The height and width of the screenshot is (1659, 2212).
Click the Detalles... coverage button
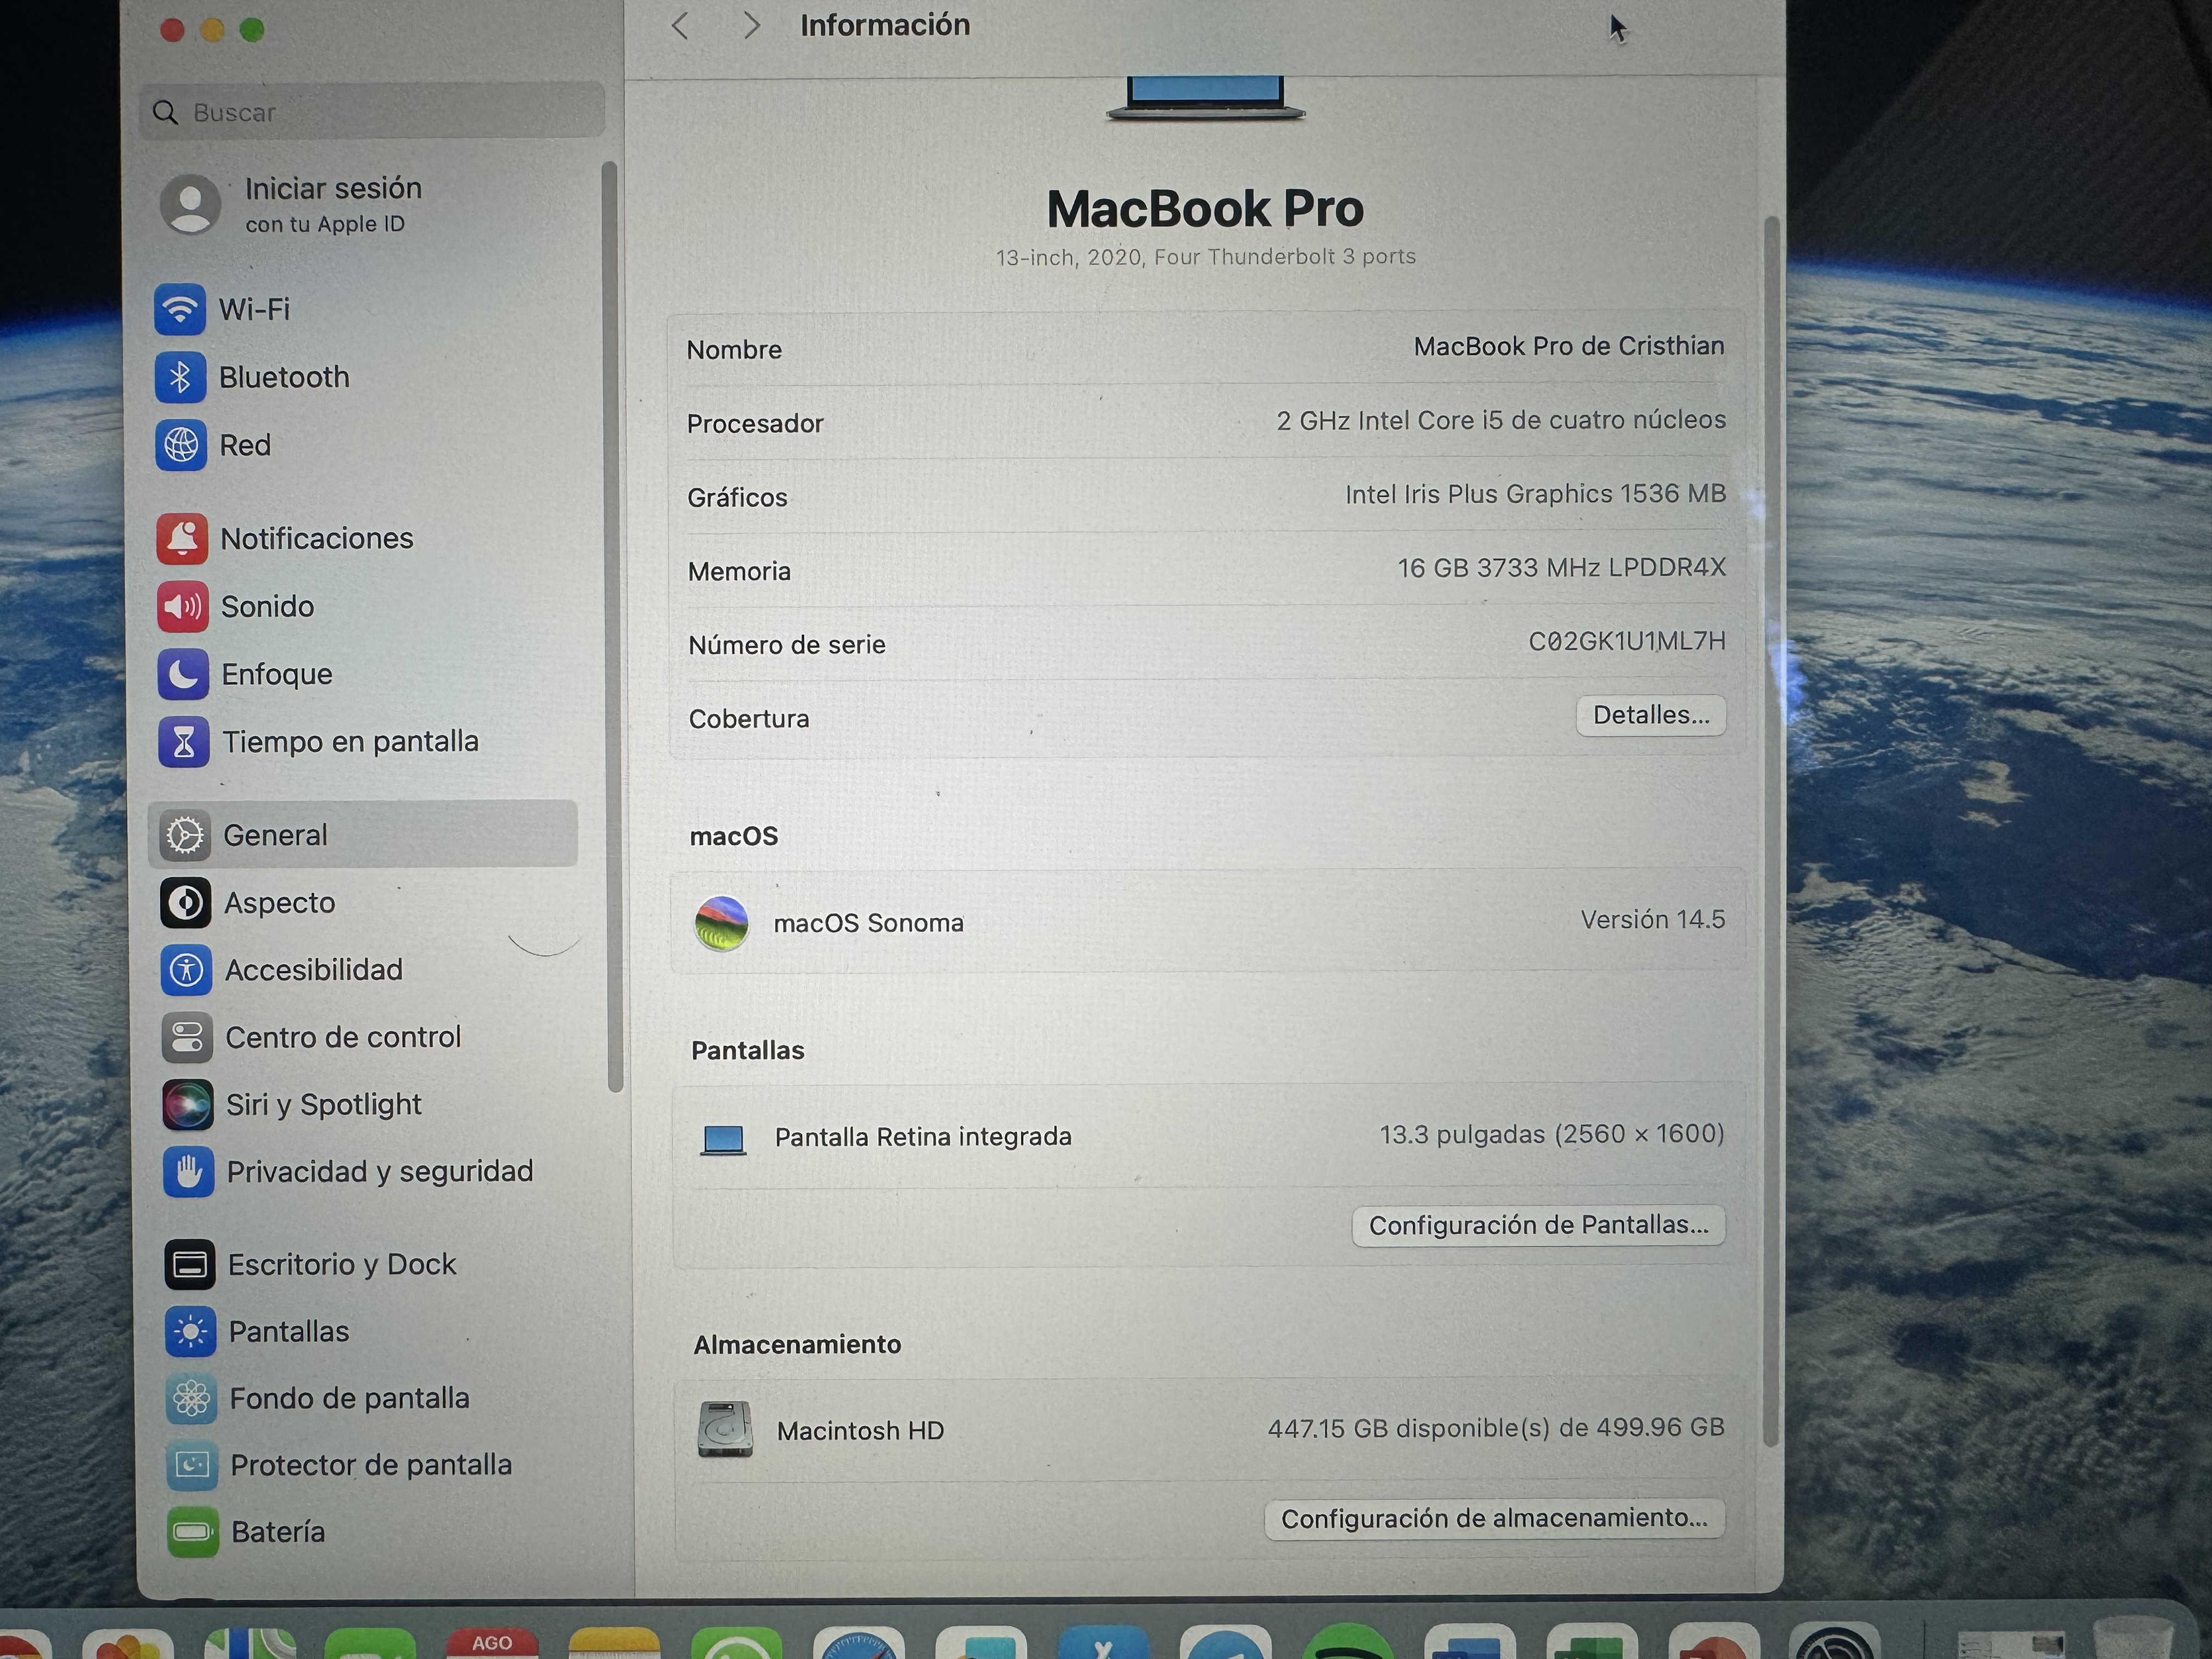click(x=1651, y=715)
